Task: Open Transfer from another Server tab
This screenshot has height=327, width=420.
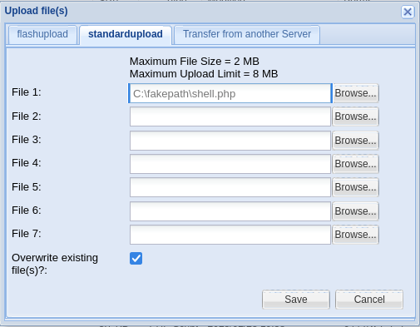Action: click(x=247, y=34)
